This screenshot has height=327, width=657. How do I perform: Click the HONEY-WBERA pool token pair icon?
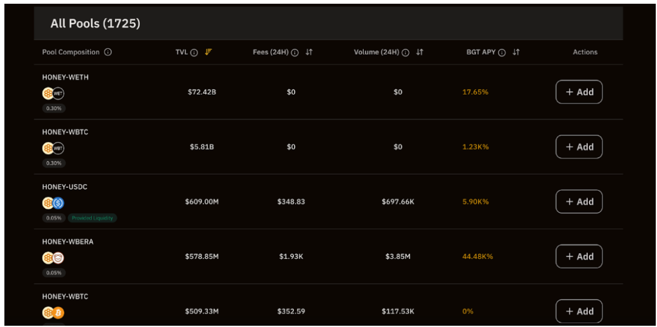(53, 258)
